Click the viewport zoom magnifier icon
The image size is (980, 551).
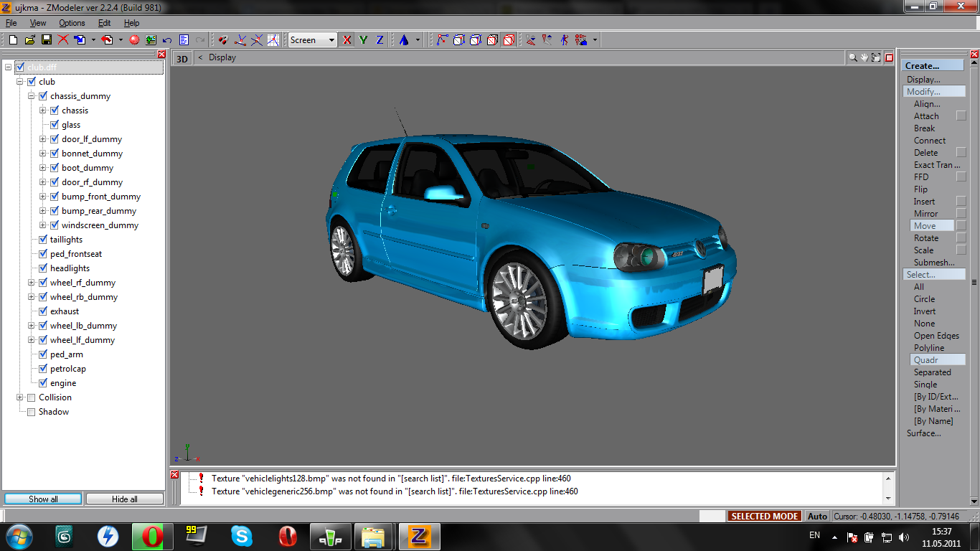[853, 57]
